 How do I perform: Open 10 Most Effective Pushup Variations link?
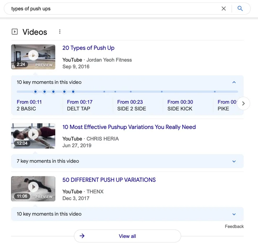click(129, 127)
